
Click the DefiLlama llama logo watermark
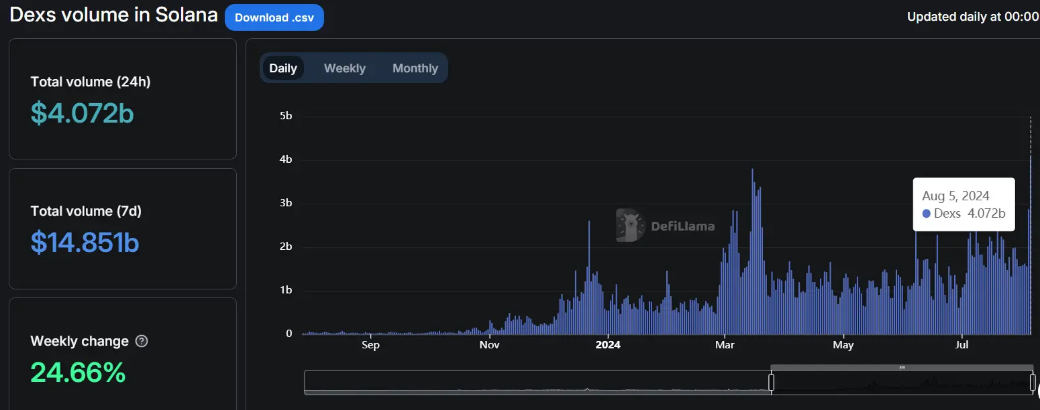click(x=631, y=225)
